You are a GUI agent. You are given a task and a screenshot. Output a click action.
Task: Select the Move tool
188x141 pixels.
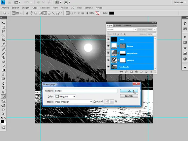3,23
